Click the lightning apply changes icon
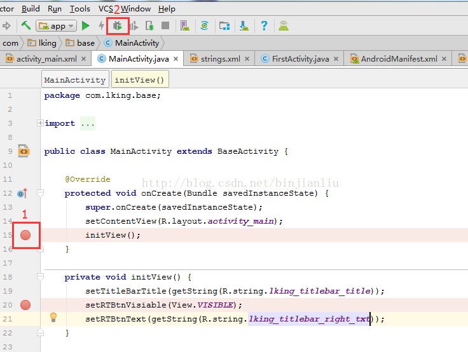 click(102, 25)
